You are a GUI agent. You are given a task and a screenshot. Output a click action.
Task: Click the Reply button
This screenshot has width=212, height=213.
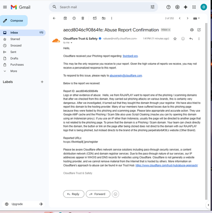[x=74, y=194]
